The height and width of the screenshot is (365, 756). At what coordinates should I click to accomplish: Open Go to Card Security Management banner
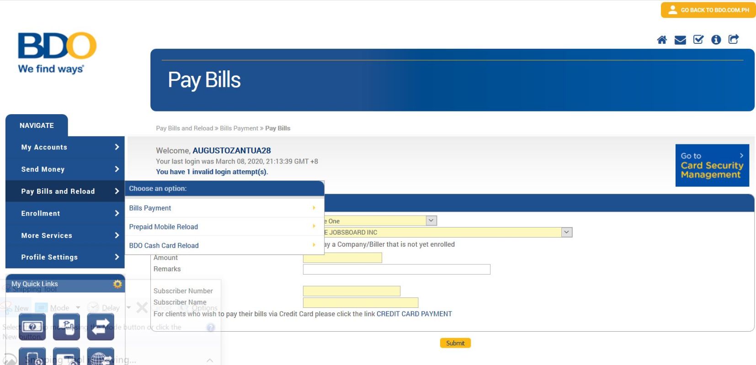(712, 165)
